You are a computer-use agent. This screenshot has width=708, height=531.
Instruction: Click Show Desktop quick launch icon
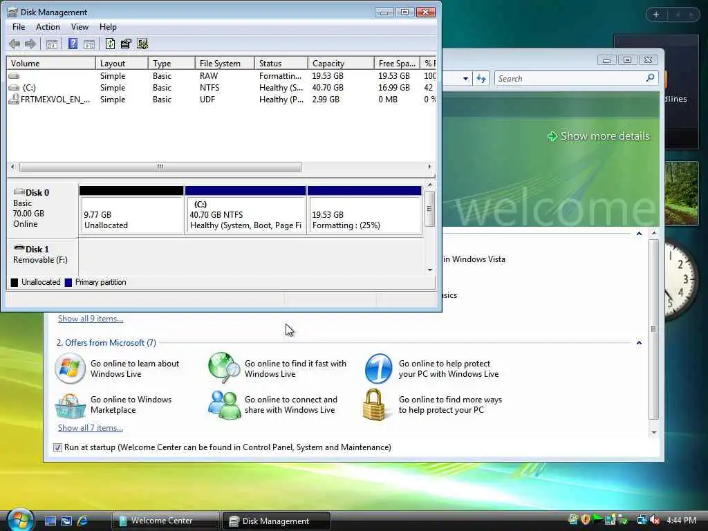(x=50, y=521)
